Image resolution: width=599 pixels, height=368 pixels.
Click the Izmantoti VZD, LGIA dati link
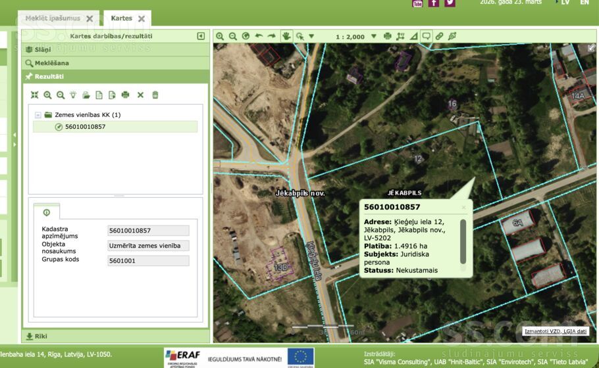pyautogui.click(x=554, y=331)
